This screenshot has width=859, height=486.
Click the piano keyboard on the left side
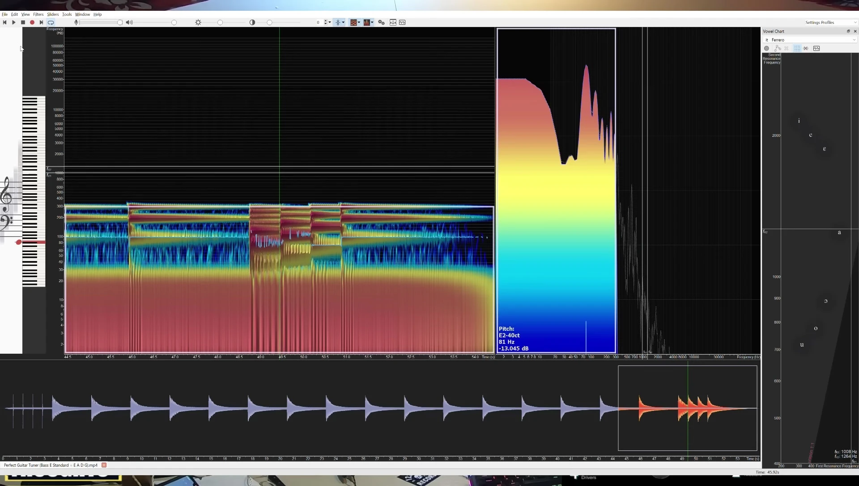(x=34, y=191)
